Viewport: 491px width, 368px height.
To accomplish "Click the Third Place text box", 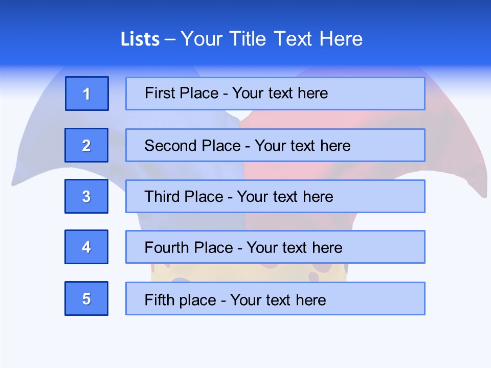I will tap(275, 196).
